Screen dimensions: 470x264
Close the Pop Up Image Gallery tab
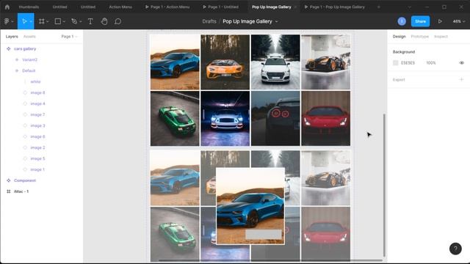(295, 7)
